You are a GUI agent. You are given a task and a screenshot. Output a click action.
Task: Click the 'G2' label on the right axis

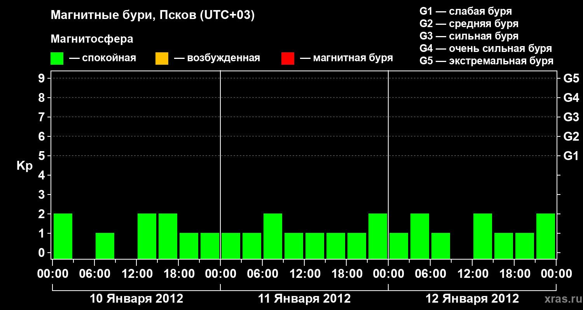click(571, 136)
